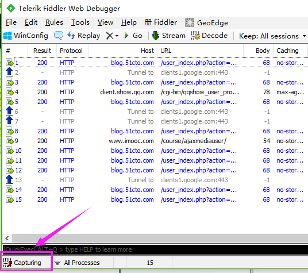Click session 9 response icon

point(9,141)
